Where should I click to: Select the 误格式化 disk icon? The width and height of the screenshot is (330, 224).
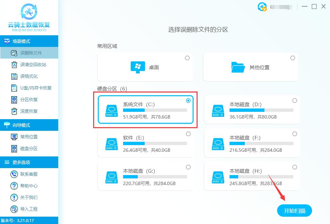[14, 76]
